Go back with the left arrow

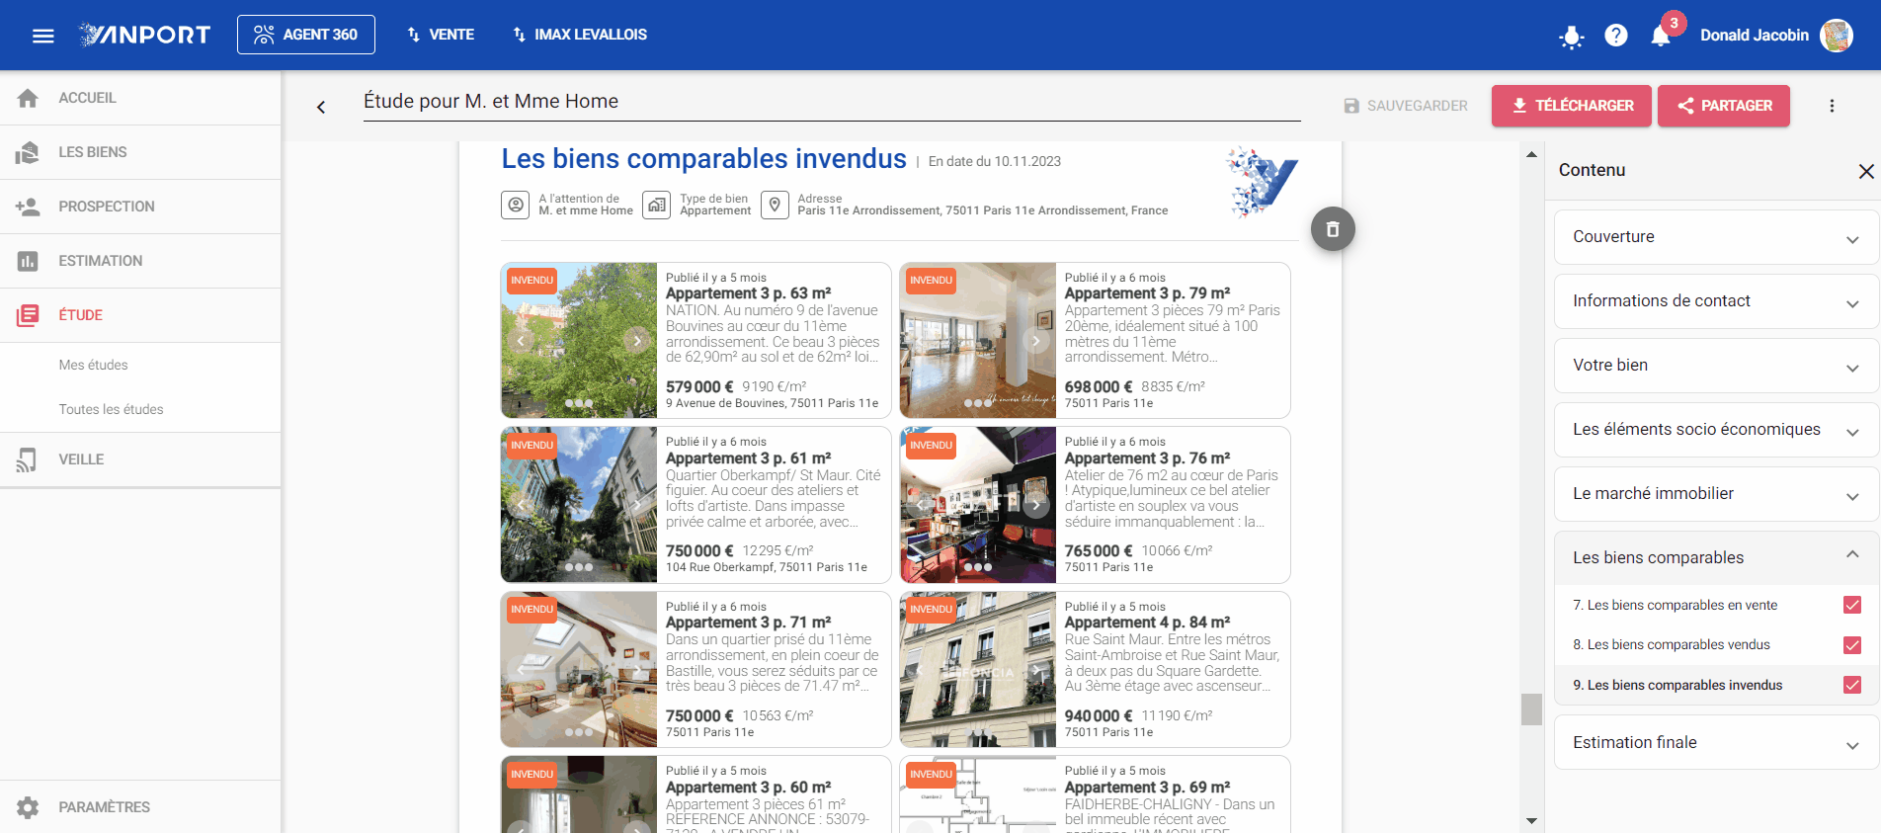(321, 107)
